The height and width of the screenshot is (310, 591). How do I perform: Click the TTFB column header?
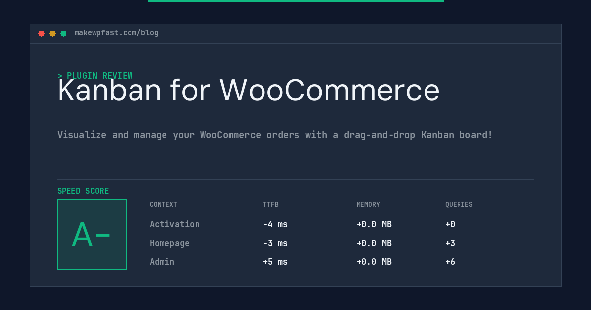click(271, 205)
